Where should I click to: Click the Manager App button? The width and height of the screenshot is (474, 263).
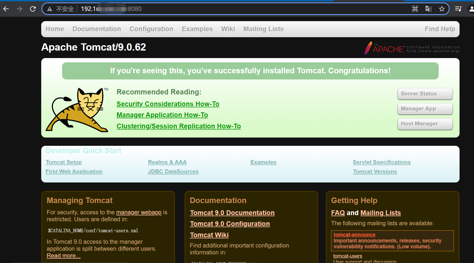click(x=425, y=109)
